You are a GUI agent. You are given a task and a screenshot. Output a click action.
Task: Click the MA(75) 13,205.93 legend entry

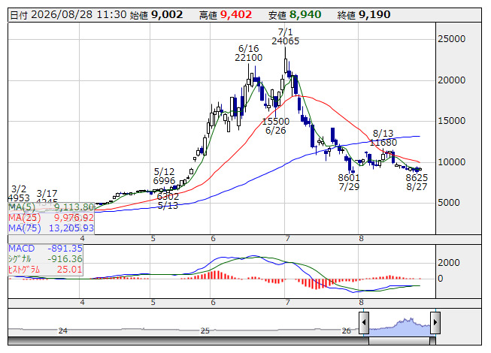coord(51,228)
